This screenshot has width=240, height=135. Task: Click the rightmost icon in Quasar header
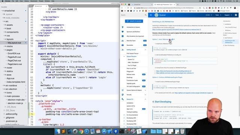pos(236,15)
